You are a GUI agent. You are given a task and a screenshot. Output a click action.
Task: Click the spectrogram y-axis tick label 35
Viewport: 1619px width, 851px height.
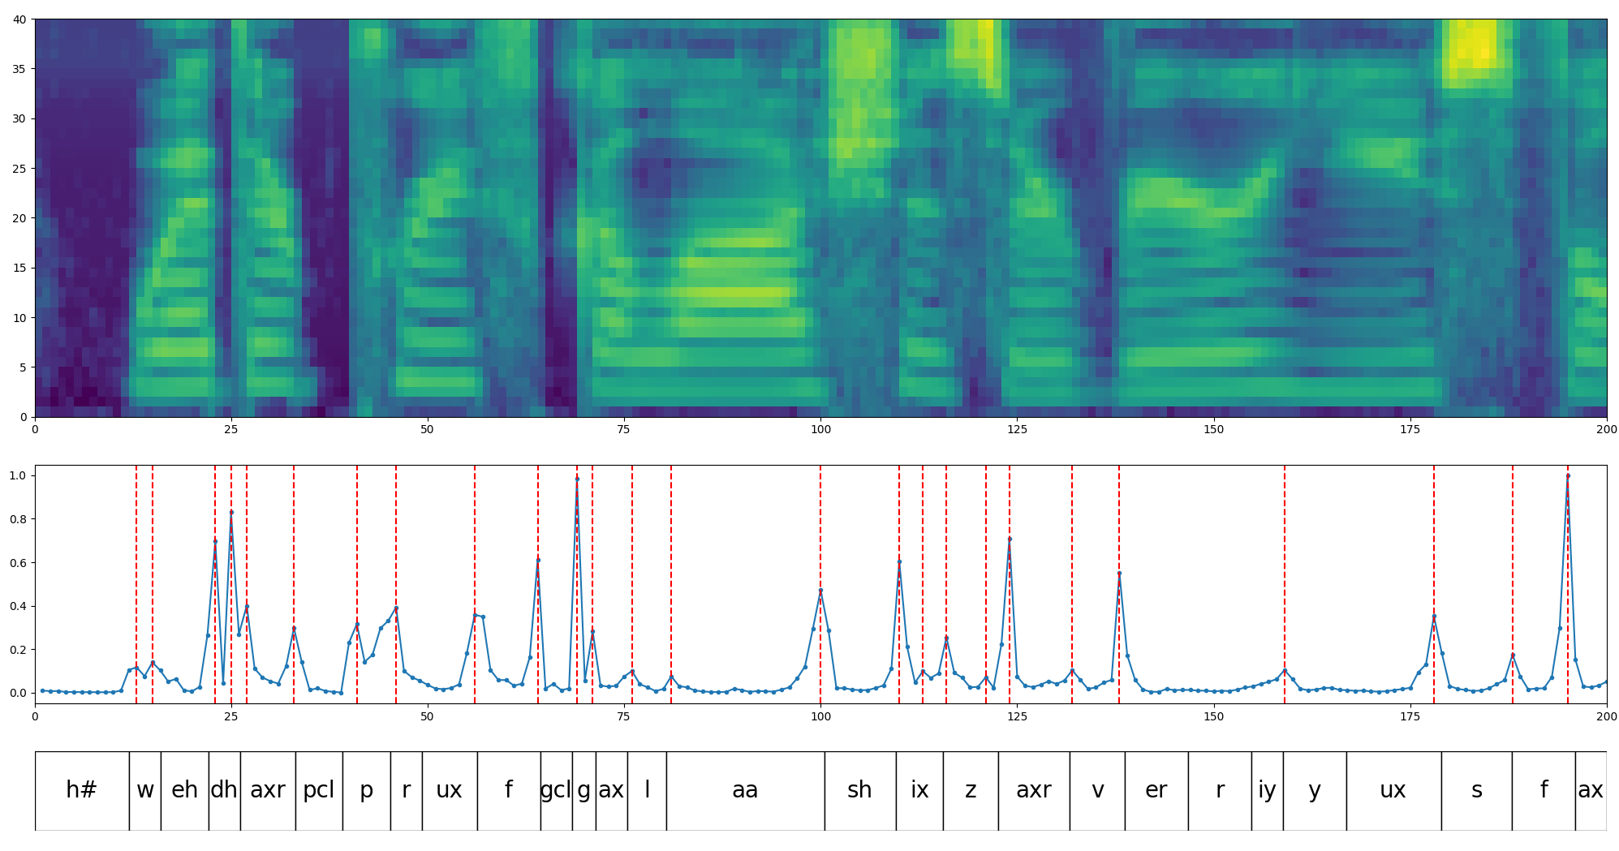tap(18, 69)
